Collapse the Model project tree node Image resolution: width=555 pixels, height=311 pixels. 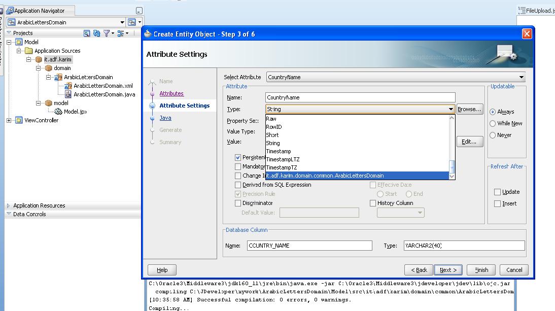pos(9,42)
